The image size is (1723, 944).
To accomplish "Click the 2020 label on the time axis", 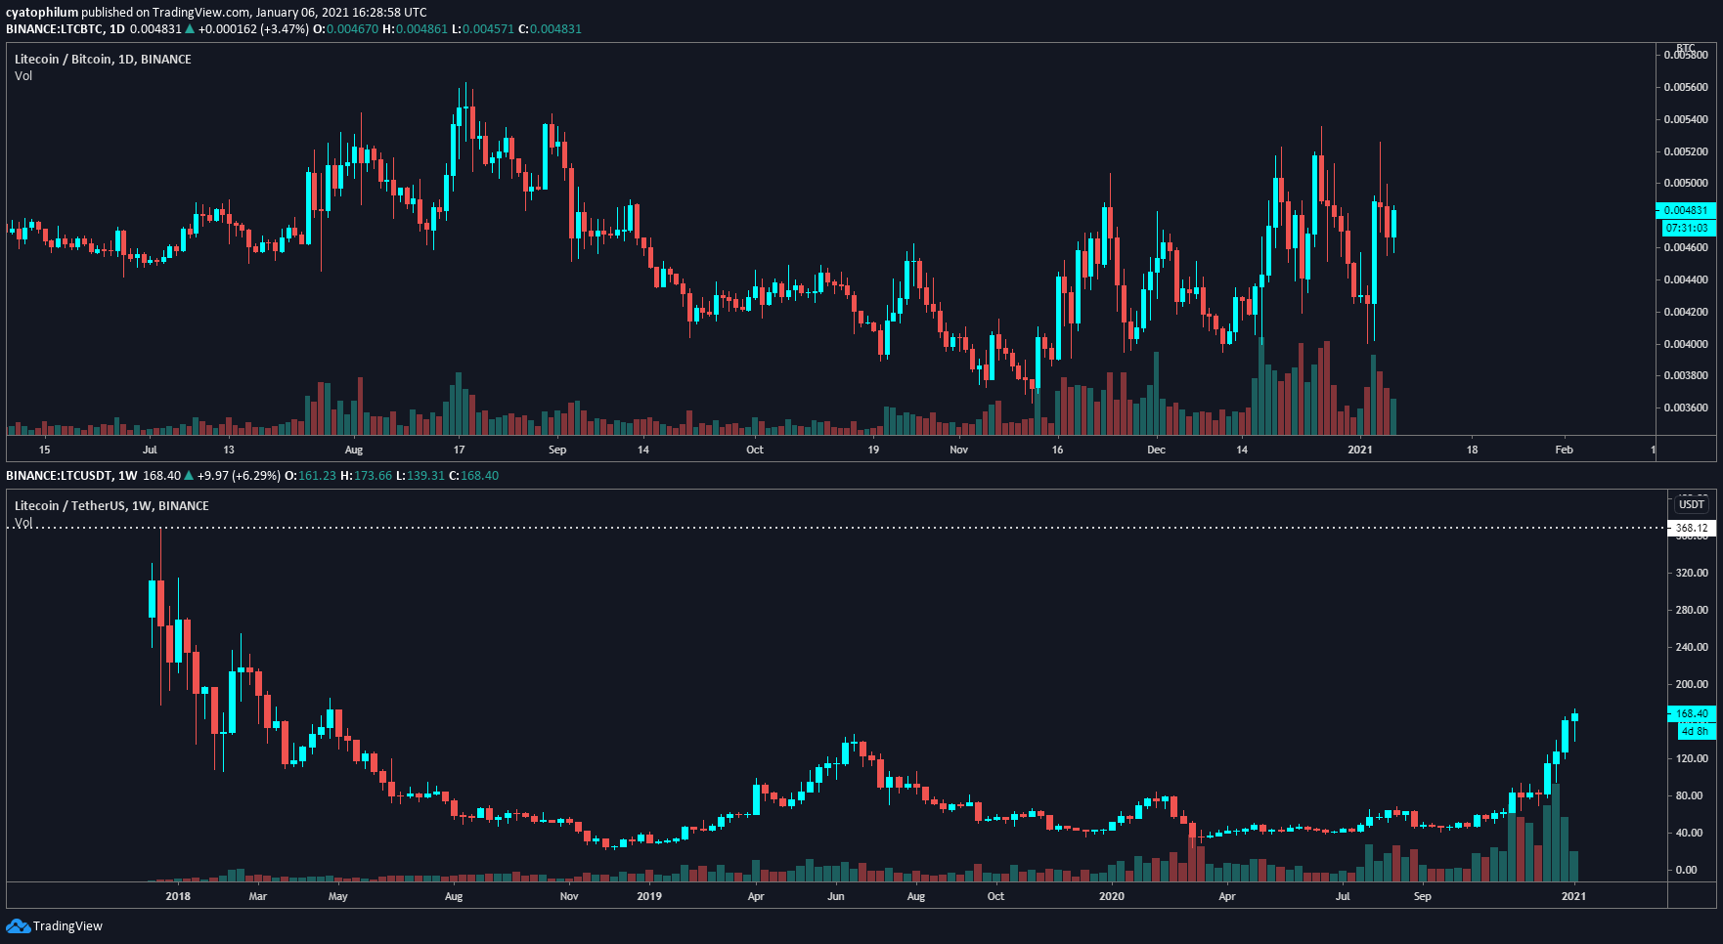I will (1112, 896).
